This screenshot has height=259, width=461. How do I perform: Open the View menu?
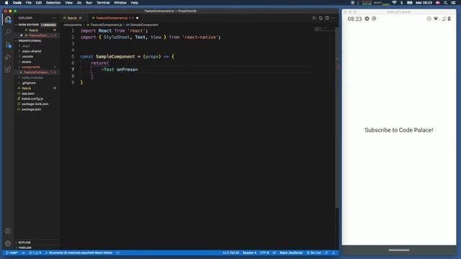[69, 3]
